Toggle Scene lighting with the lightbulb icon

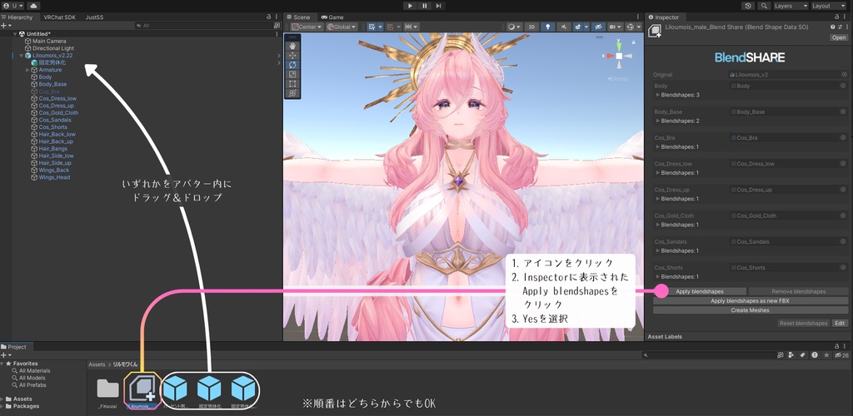pyautogui.click(x=548, y=27)
